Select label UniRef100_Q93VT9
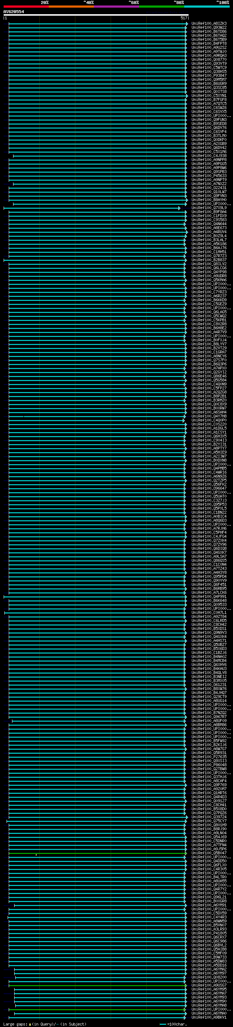The width and height of the screenshot is (233, 1027). (x=209, y=63)
